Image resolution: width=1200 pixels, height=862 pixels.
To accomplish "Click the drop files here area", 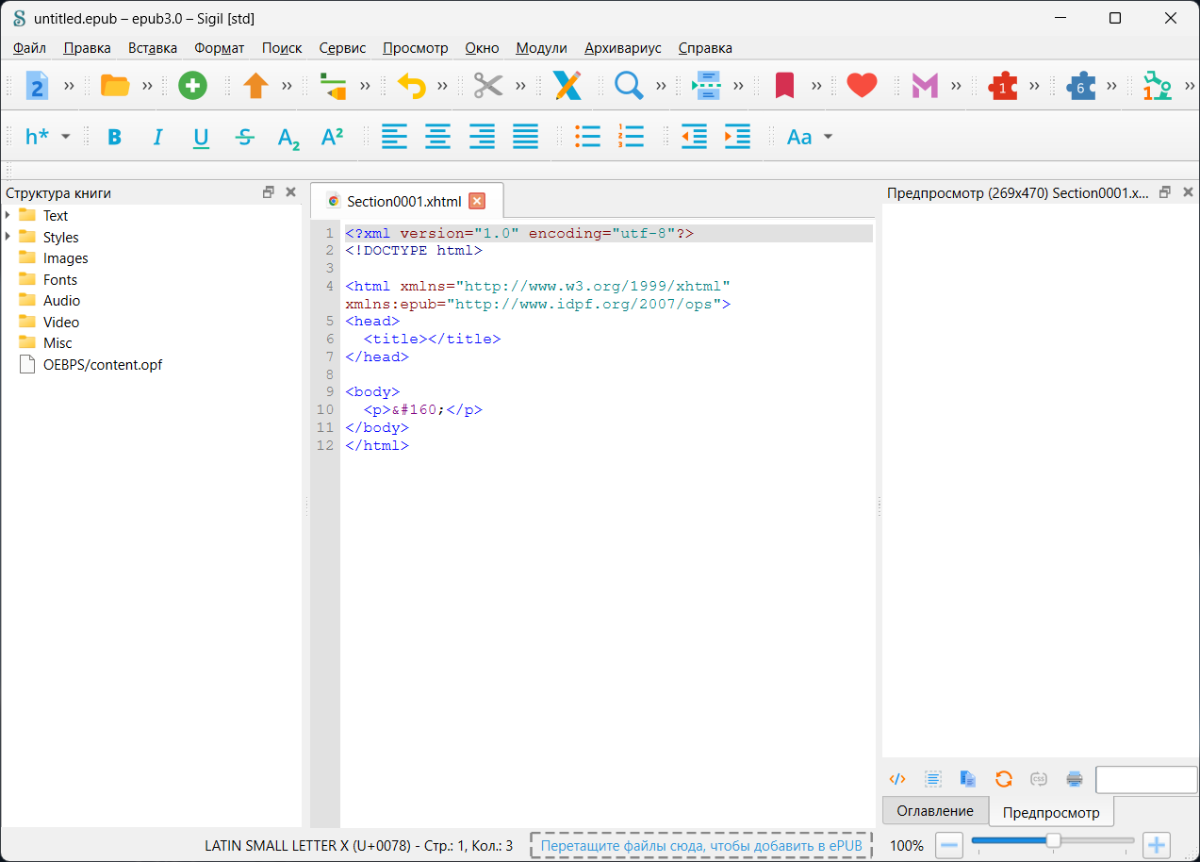I will click(x=701, y=845).
